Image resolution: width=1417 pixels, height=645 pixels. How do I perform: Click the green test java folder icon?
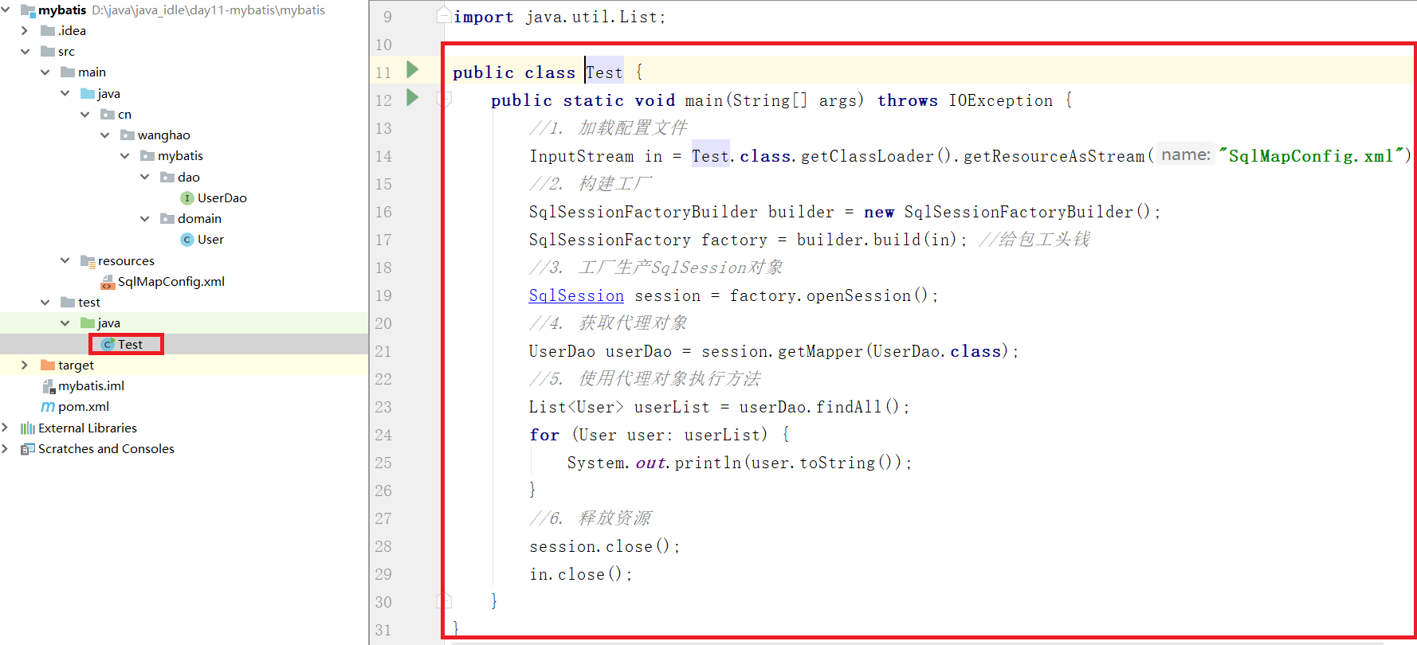click(88, 323)
